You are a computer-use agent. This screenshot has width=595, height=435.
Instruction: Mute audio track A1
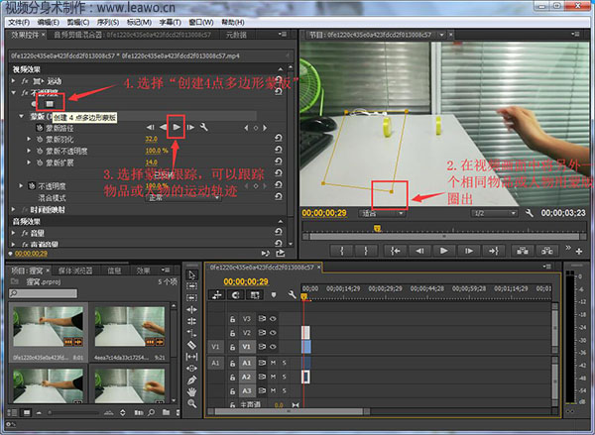point(273,363)
